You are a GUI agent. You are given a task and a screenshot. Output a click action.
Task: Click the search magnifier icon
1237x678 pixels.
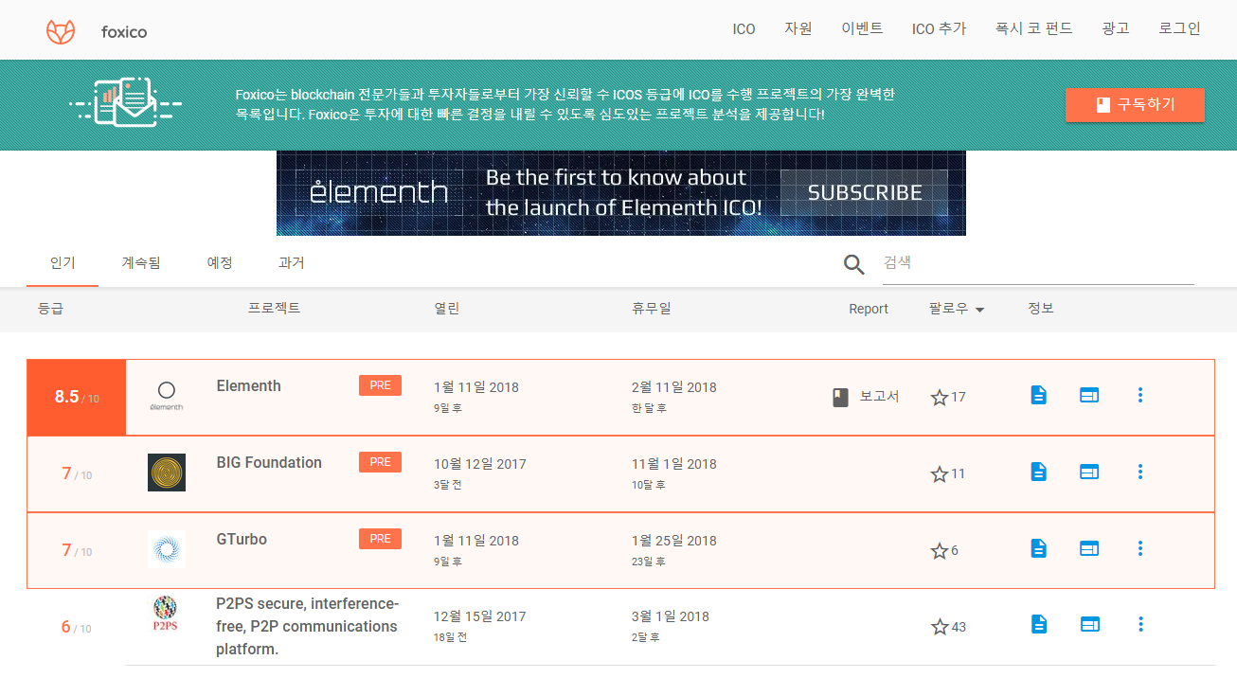coord(854,264)
